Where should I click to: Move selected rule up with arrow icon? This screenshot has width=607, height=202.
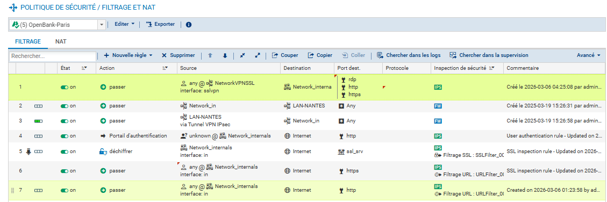point(210,56)
